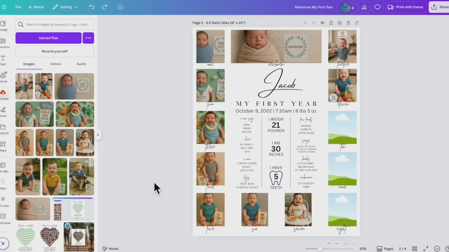Screen dimensions: 449x252
Task: Open the Editing mode dropdown
Action: point(65,7)
